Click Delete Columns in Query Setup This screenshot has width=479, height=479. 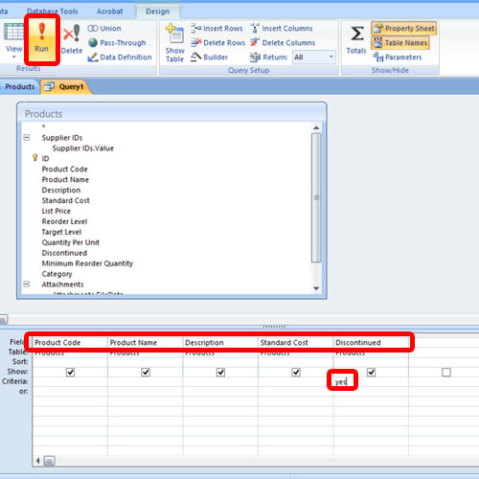pos(283,43)
